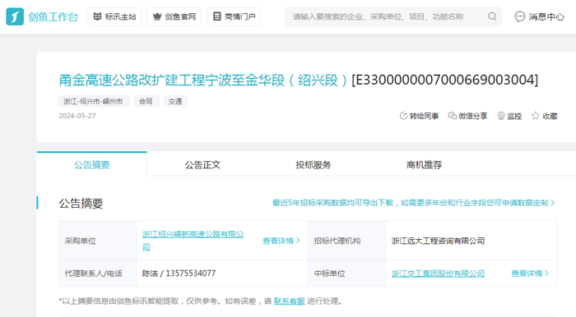Click the 中标单位 label cell
576x317 pixels.
point(347,273)
